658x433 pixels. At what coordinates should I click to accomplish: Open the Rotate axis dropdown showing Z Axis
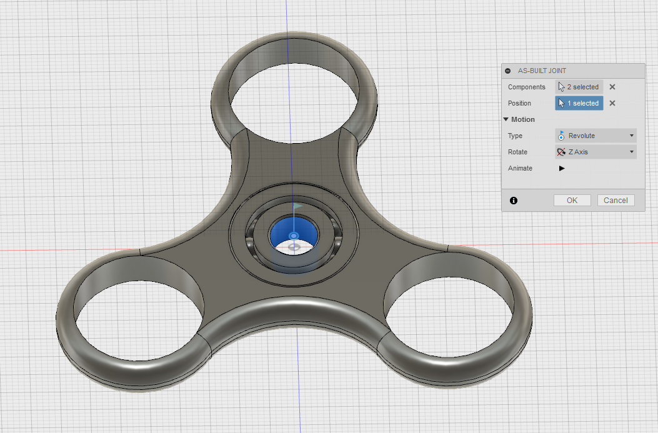pos(596,152)
